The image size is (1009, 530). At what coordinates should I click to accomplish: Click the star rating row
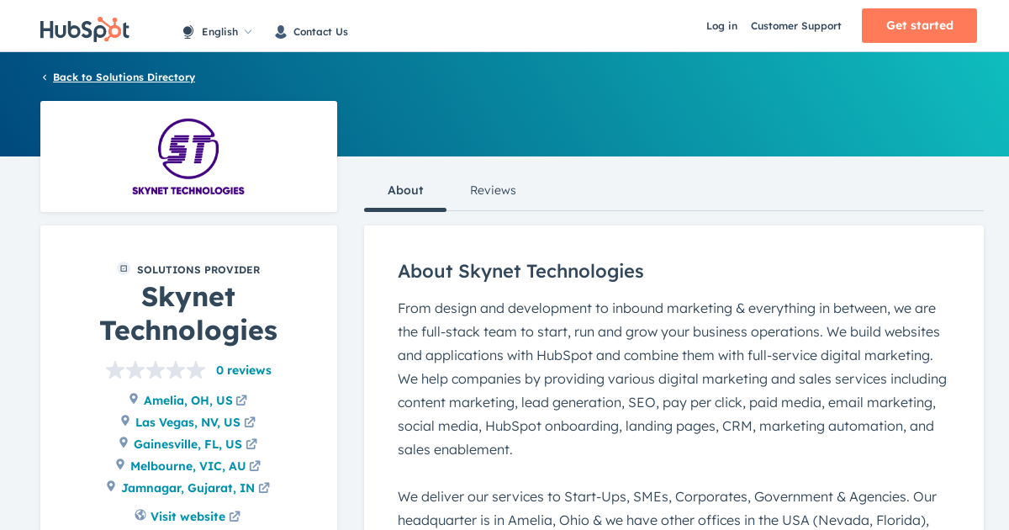click(156, 370)
